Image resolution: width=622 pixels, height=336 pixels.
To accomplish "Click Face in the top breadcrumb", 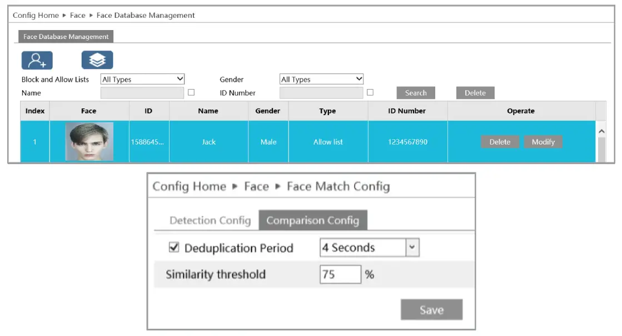I will [78, 15].
